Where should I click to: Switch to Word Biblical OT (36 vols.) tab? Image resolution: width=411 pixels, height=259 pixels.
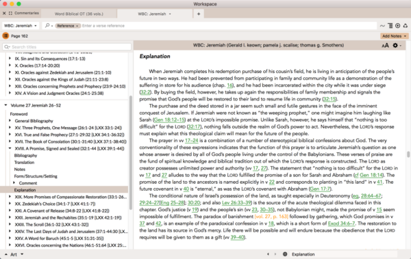[x=79, y=14]
